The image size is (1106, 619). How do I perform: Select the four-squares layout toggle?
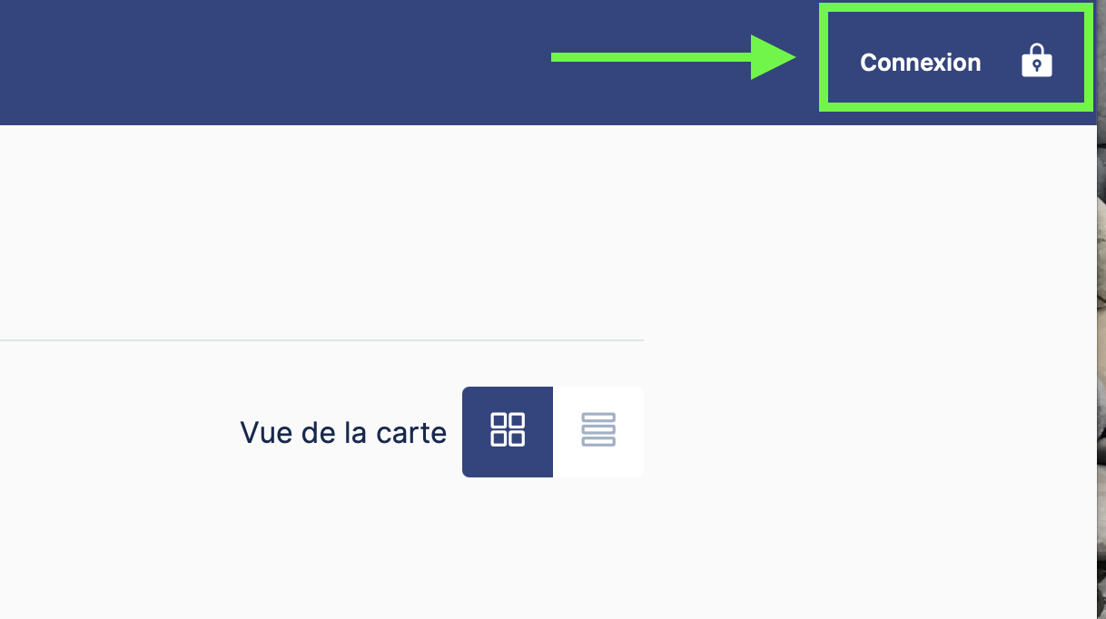click(508, 432)
